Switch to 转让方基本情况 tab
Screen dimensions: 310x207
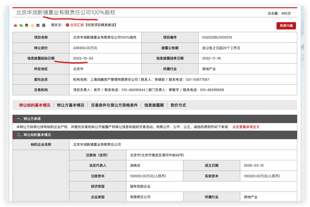point(71,105)
